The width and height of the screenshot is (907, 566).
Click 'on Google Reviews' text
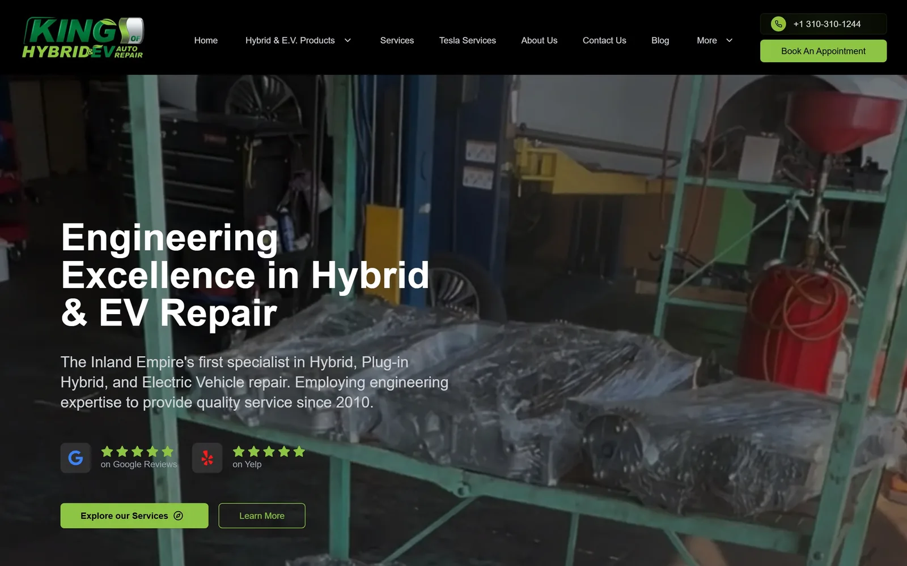(139, 464)
